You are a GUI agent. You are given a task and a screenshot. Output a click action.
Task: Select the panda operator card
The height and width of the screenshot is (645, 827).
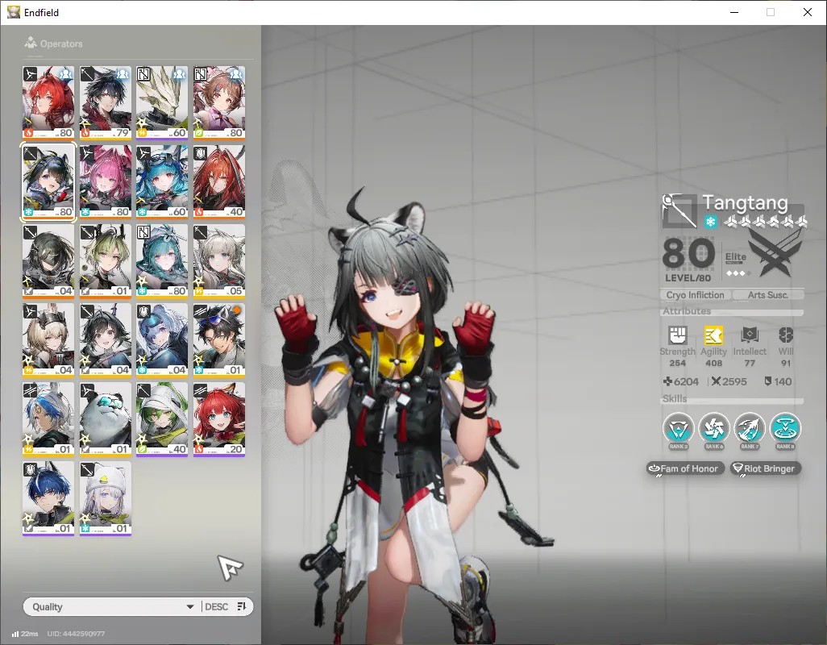click(106, 419)
